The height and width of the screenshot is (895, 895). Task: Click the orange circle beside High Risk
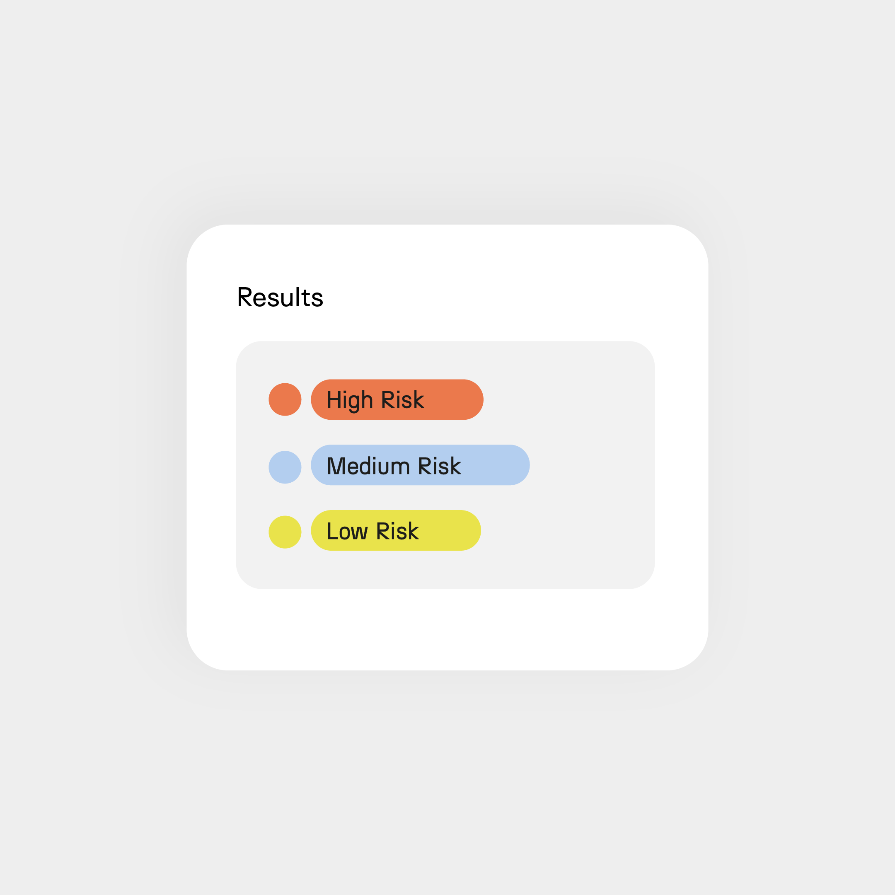pos(285,399)
